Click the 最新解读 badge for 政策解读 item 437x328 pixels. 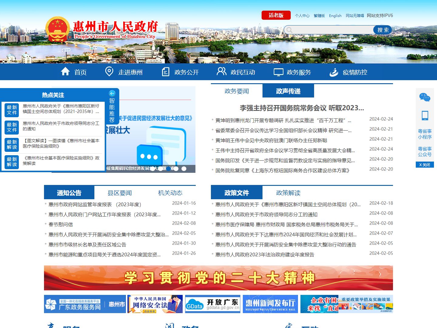coord(12,162)
